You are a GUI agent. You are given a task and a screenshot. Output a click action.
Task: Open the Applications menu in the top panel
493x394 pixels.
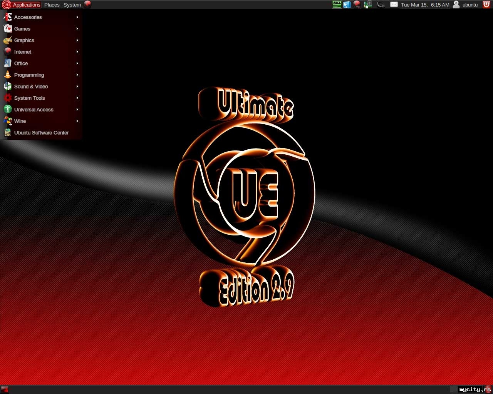click(21, 5)
